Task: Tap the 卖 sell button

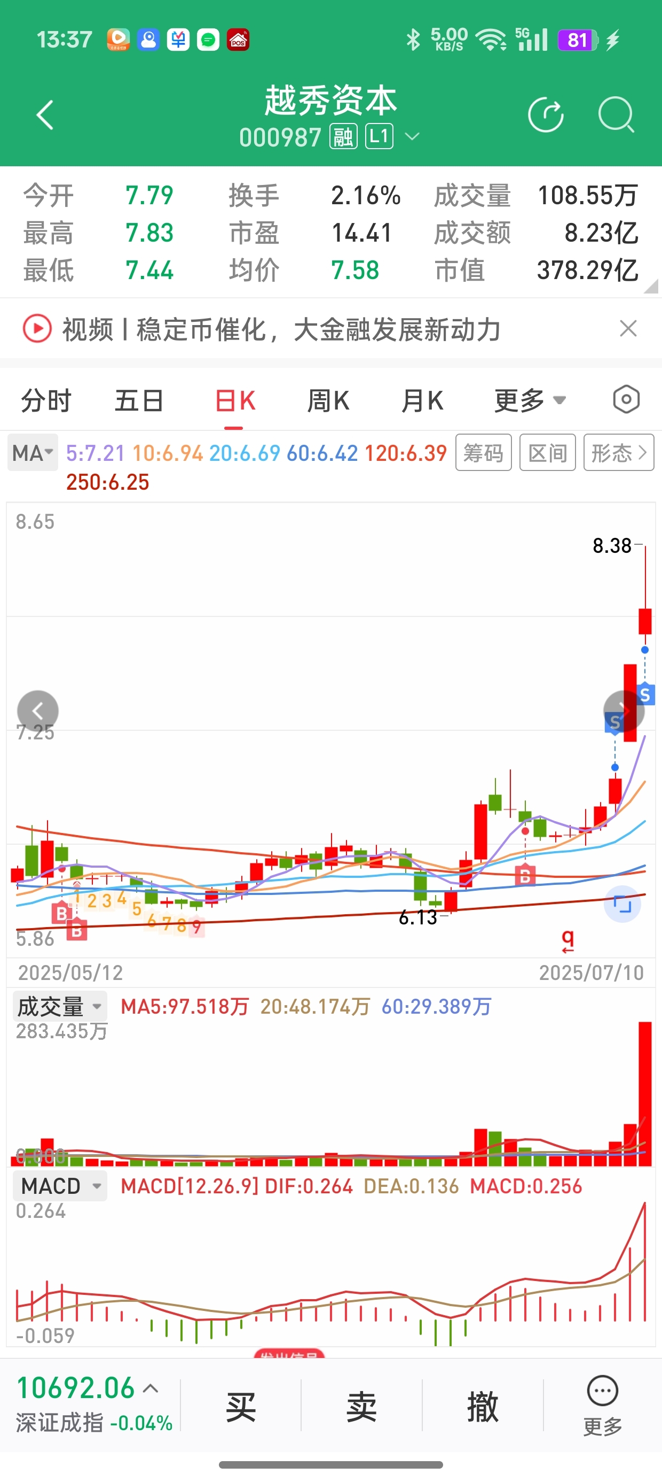Action: pyautogui.click(x=361, y=1407)
